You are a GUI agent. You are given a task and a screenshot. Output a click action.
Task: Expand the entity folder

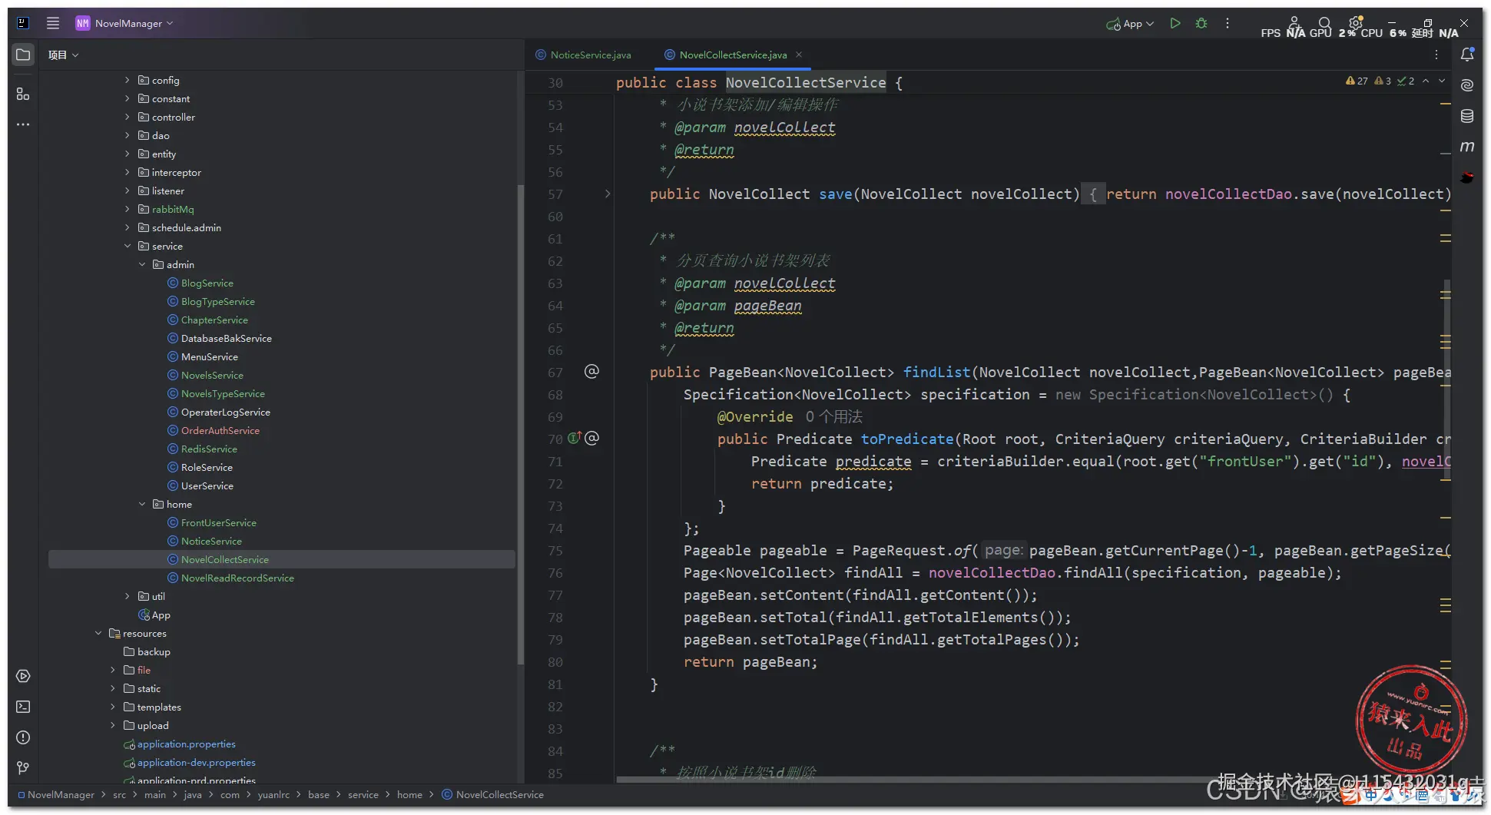[128, 154]
